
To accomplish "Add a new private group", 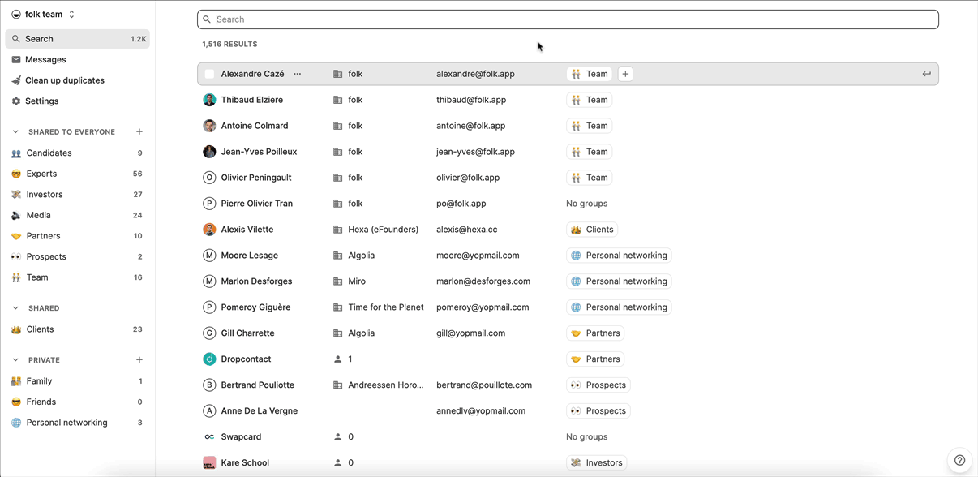I will point(139,360).
